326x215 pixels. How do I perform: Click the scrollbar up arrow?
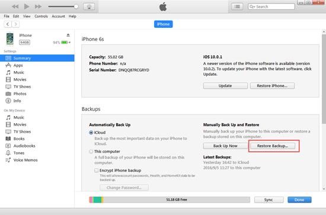(x=324, y=32)
